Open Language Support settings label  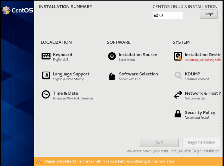coord(71,74)
